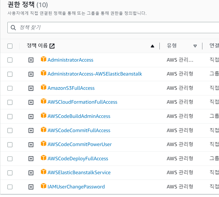Expand AdministratorAccess-AWSElasticBeanstalk policy row

click(31, 74)
